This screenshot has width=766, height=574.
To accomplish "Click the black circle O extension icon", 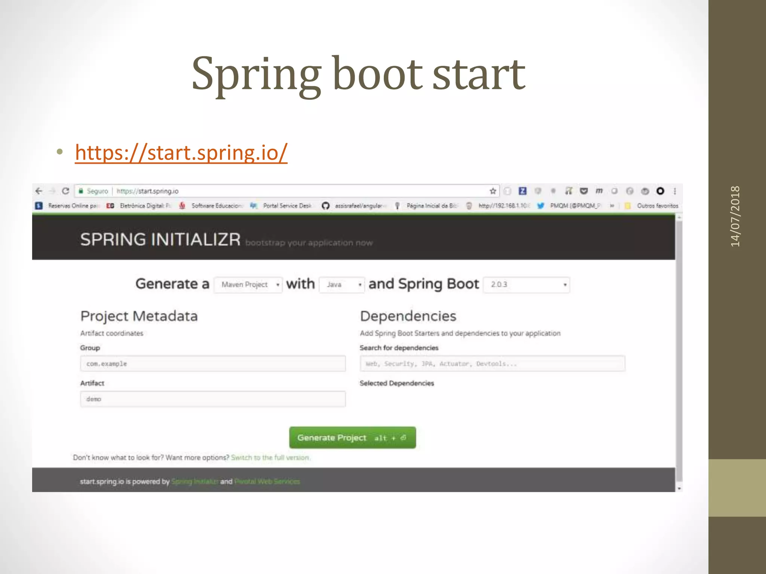I will 660,191.
